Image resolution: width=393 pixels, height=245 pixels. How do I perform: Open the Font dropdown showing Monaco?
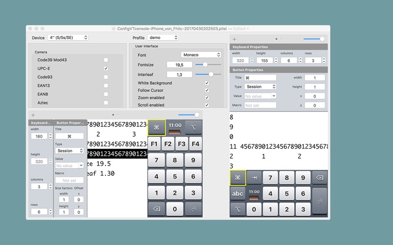point(201,55)
